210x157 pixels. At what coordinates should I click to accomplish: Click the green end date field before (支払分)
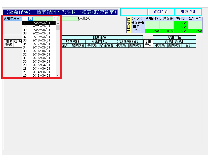tap(68, 19)
